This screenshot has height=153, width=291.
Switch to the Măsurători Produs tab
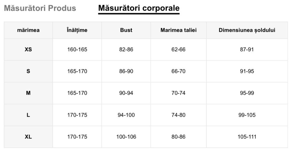pos(40,8)
